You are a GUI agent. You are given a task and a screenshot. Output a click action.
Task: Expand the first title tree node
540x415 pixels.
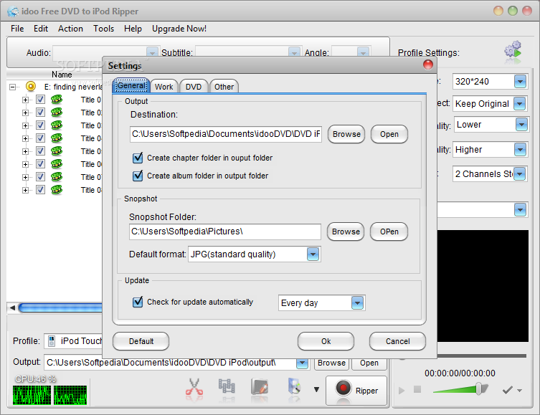tap(25, 100)
